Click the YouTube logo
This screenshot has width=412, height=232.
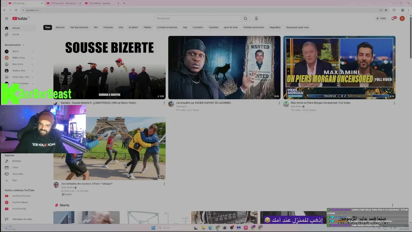click(20, 18)
